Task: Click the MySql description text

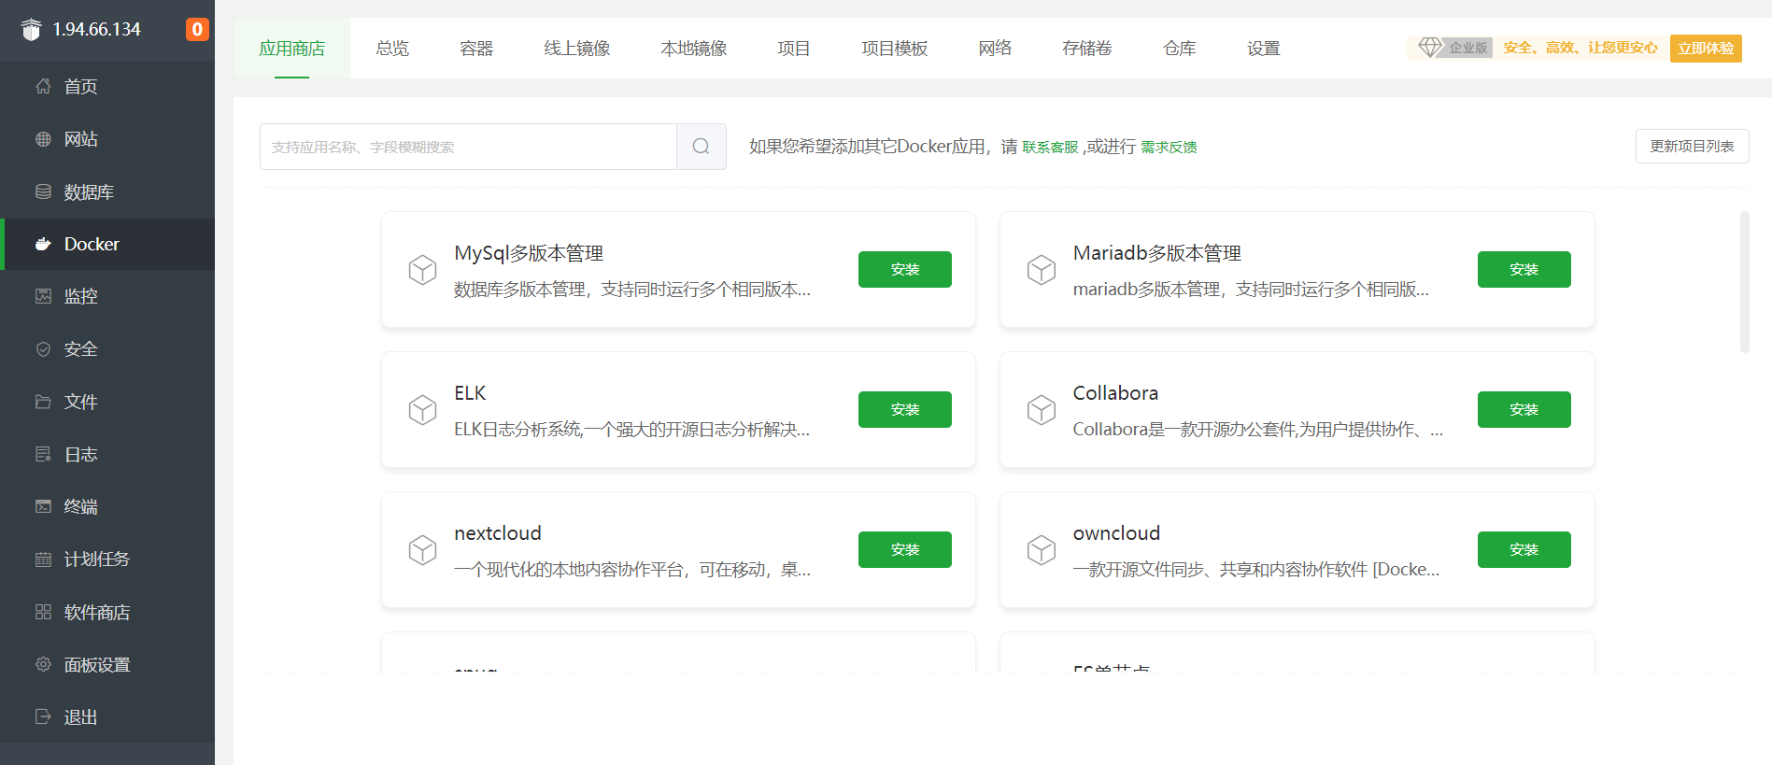Action: click(x=632, y=290)
